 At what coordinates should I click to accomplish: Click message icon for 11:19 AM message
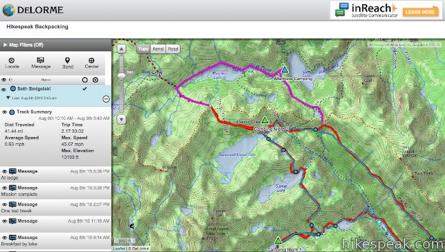[12, 221]
